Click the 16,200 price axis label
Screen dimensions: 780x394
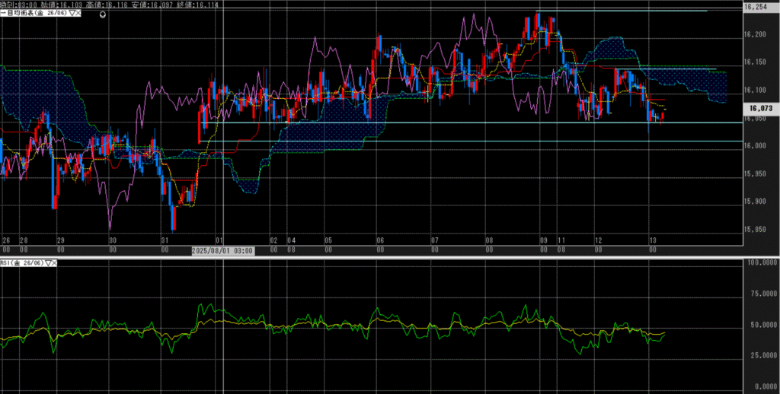tap(755, 35)
